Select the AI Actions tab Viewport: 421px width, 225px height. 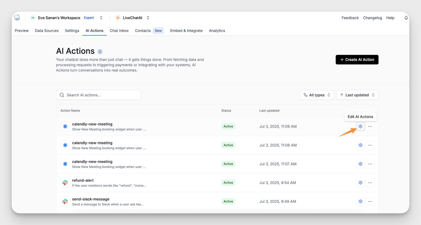point(94,31)
